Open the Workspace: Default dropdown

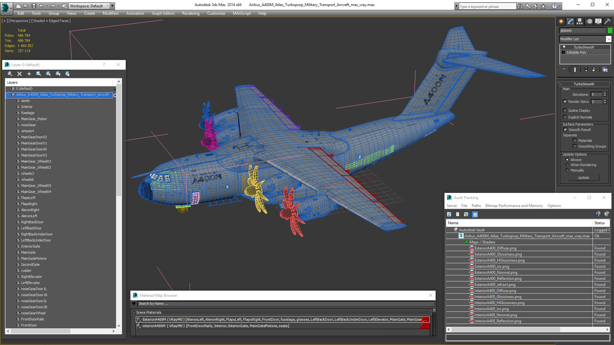point(89,6)
